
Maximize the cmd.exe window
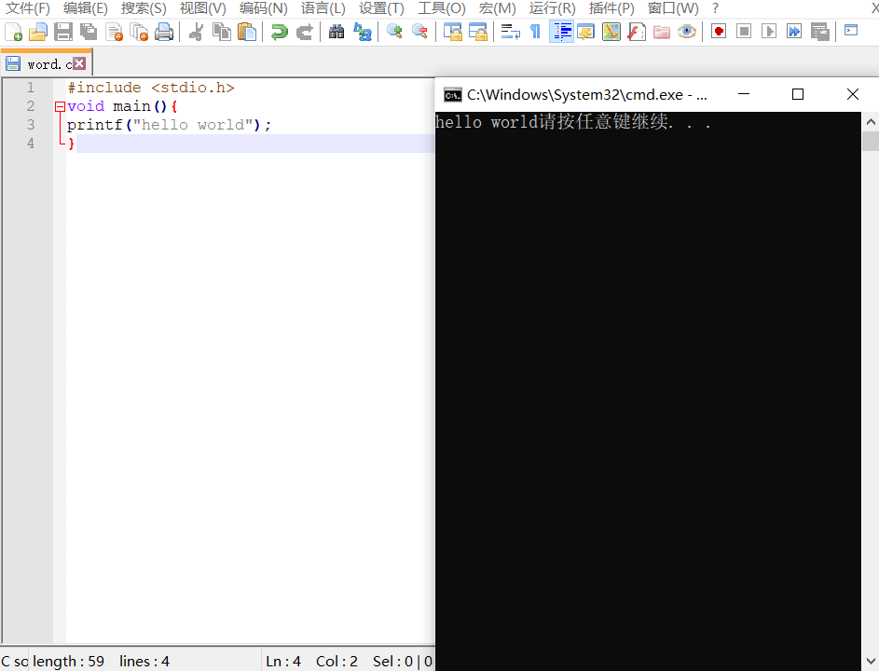coord(798,94)
